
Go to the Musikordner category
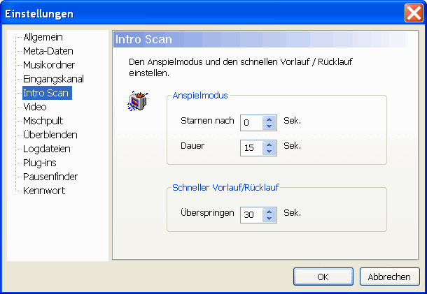pyautogui.click(x=48, y=65)
